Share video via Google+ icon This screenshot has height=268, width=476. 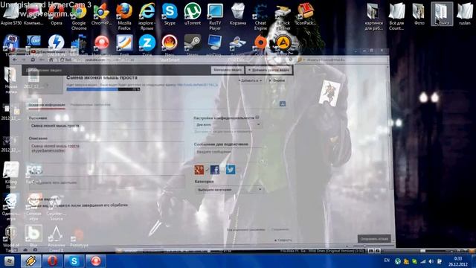[x=199, y=170]
